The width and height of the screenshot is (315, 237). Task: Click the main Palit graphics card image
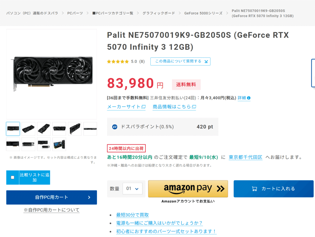click(x=52, y=74)
